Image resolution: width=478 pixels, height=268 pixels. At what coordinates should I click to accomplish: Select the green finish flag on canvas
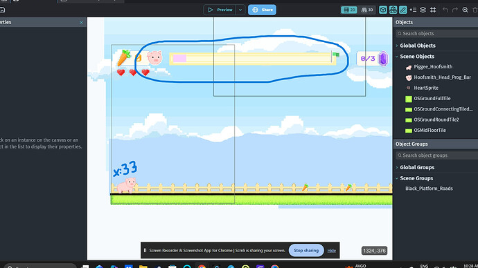click(x=335, y=55)
